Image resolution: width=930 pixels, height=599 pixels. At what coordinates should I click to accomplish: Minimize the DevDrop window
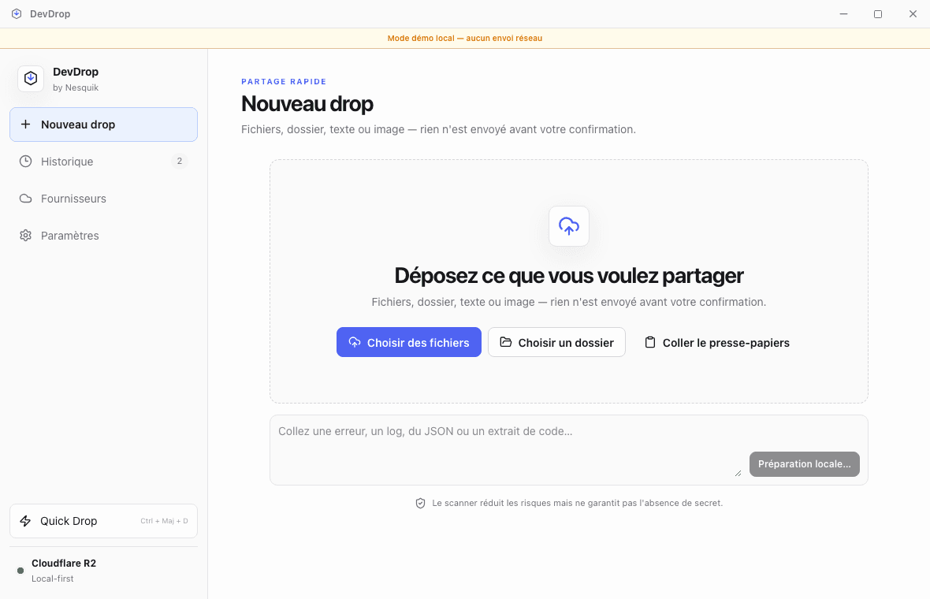[x=843, y=13]
